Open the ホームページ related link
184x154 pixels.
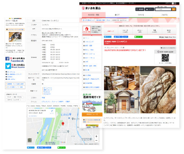tap(48, 88)
